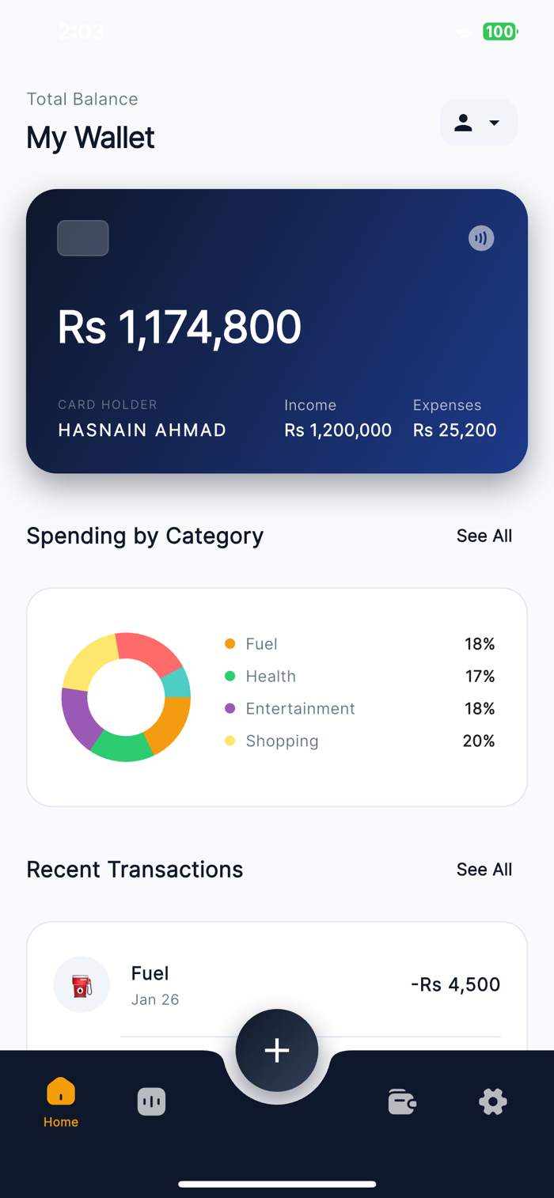Tap the Expenses amount on card
The image size is (554, 1198).
tap(454, 430)
